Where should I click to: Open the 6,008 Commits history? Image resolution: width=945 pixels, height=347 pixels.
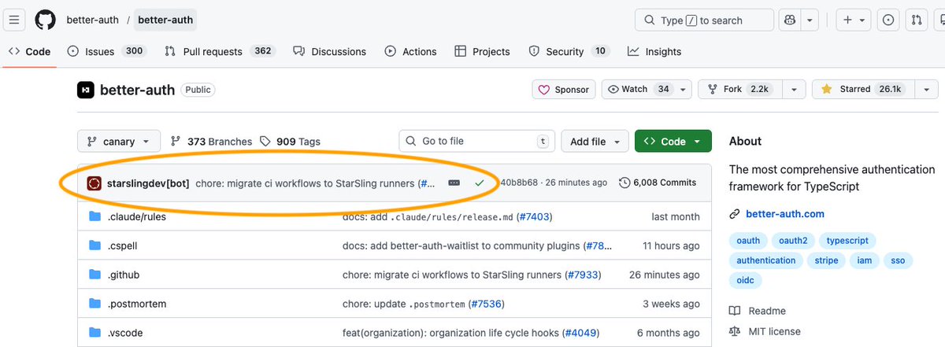pos(658,183)
